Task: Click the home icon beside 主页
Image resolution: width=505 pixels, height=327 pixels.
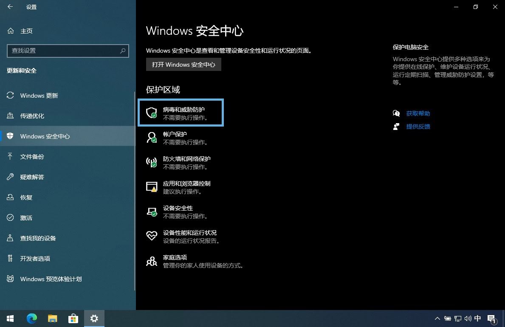Action: pos(11,31)
